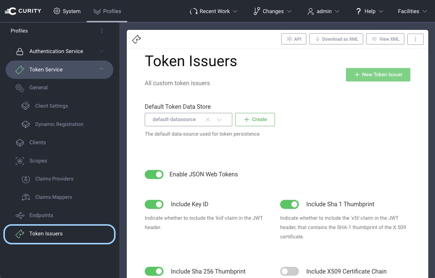This screenshot has height=278, width=435.
Task: Click the Endpoints connector icon
Action: [x=19, y=215]
